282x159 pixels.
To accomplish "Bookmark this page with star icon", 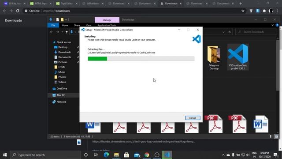I will point(243,11).
